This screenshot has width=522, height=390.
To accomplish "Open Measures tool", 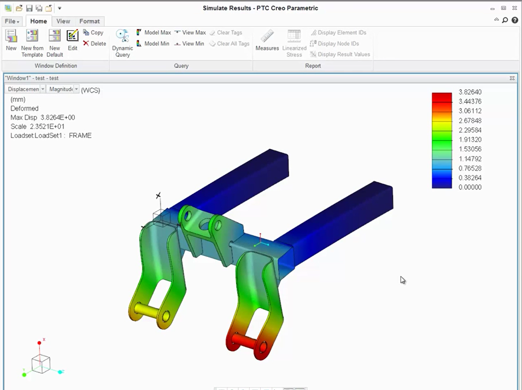I will (267, 40).
